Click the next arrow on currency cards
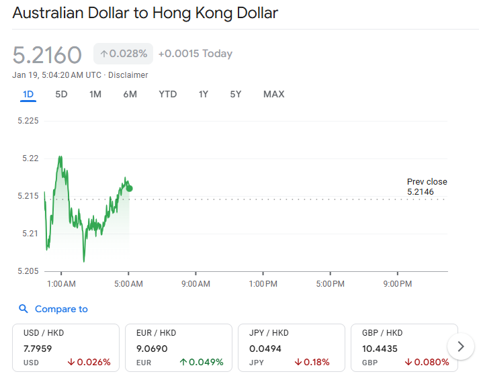Viewport: 479px width, 378px height. pyautogui.click(x=460, y=346)
